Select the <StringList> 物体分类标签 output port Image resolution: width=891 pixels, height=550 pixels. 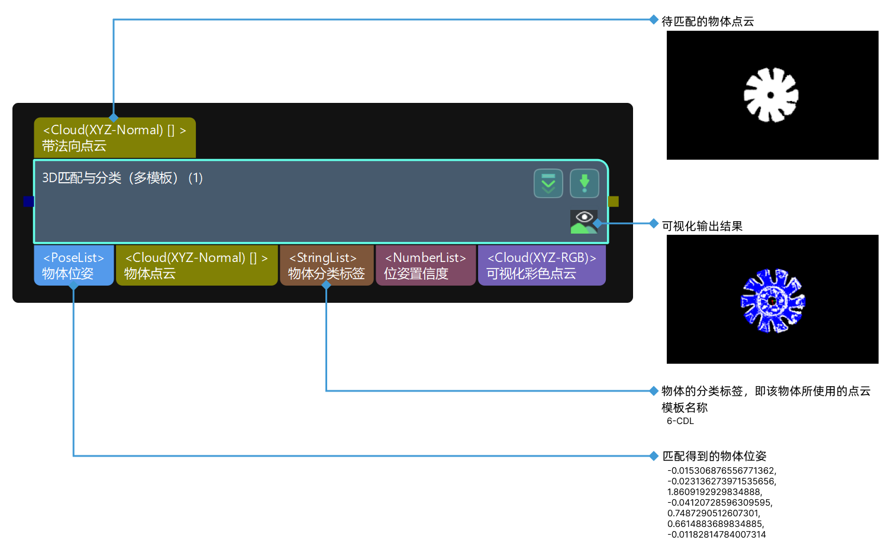326,265
